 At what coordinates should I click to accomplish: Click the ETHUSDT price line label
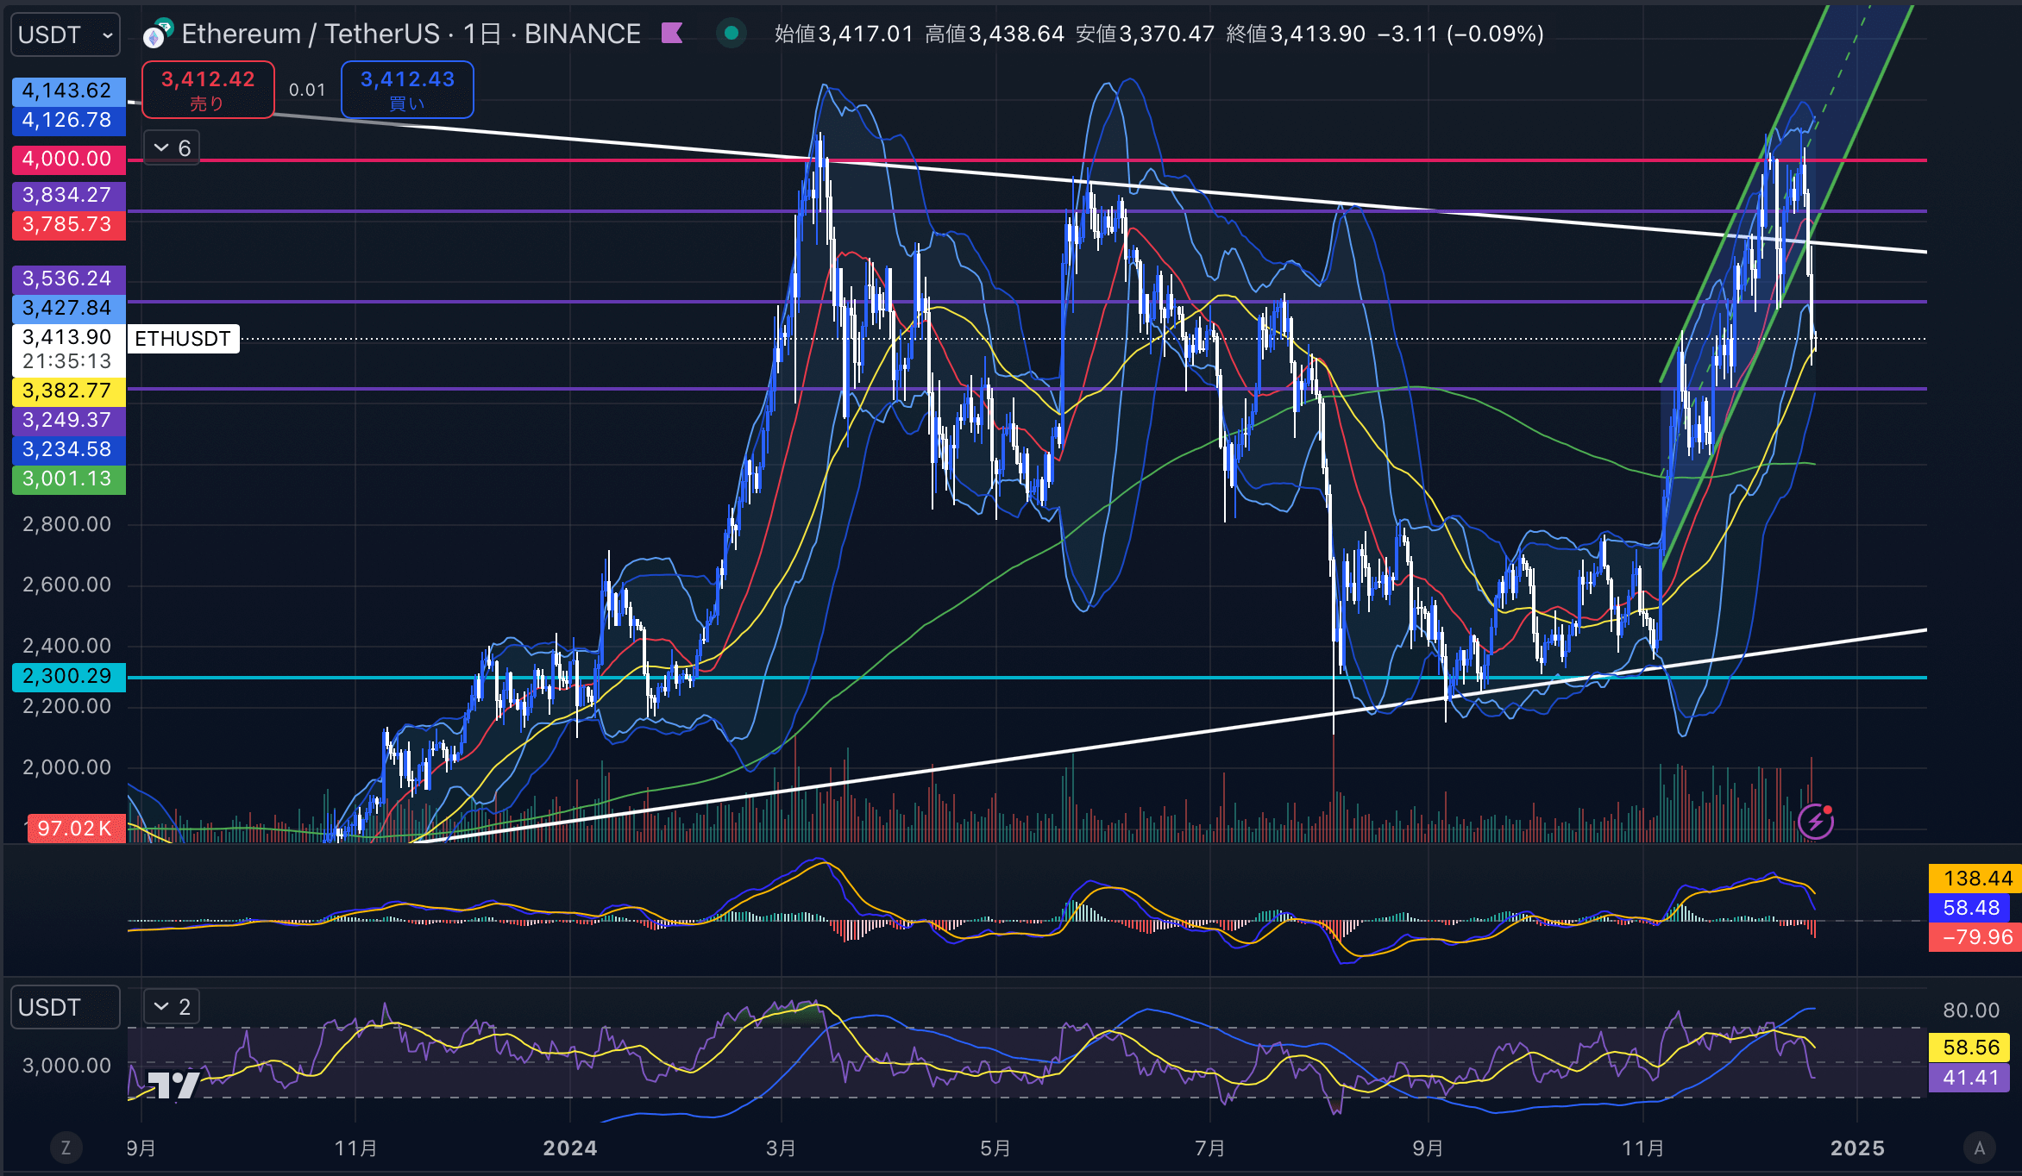[183, 339]
